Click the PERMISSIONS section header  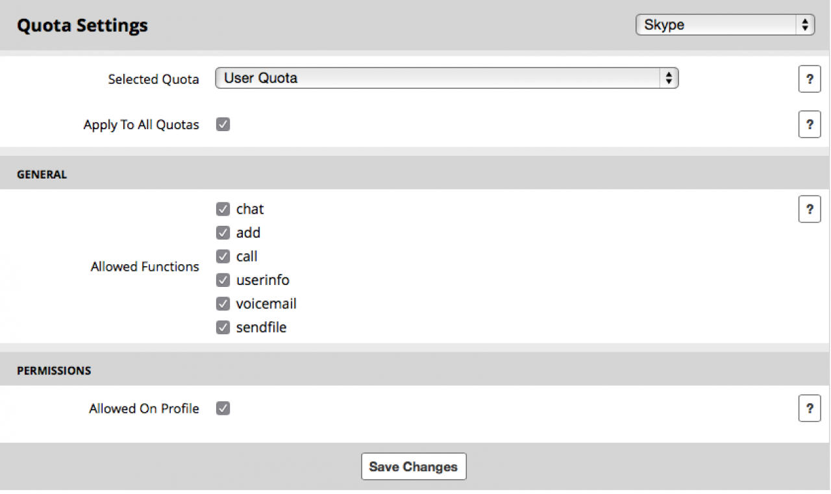click(x=54, y=371)
